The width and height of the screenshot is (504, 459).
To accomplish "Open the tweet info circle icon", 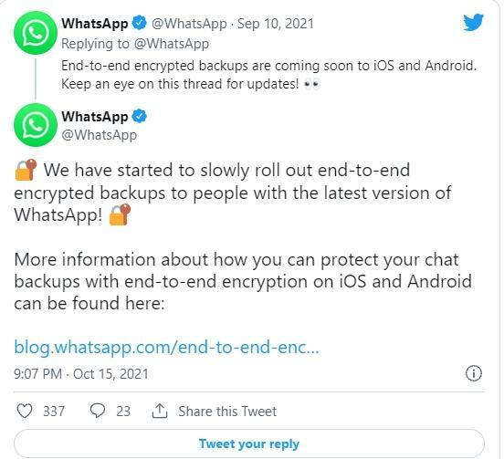I will point(474,373).
